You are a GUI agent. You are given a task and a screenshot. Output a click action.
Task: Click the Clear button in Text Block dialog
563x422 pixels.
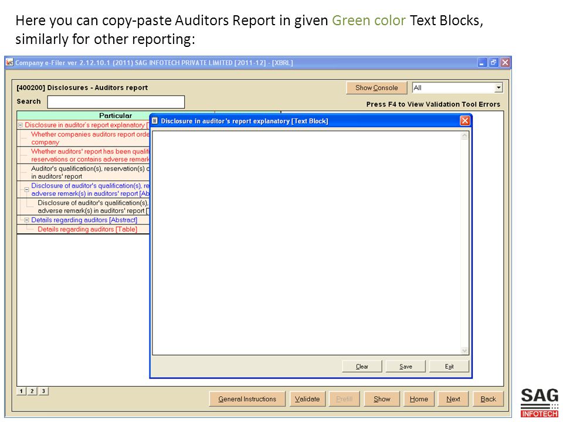coord(362,366)
